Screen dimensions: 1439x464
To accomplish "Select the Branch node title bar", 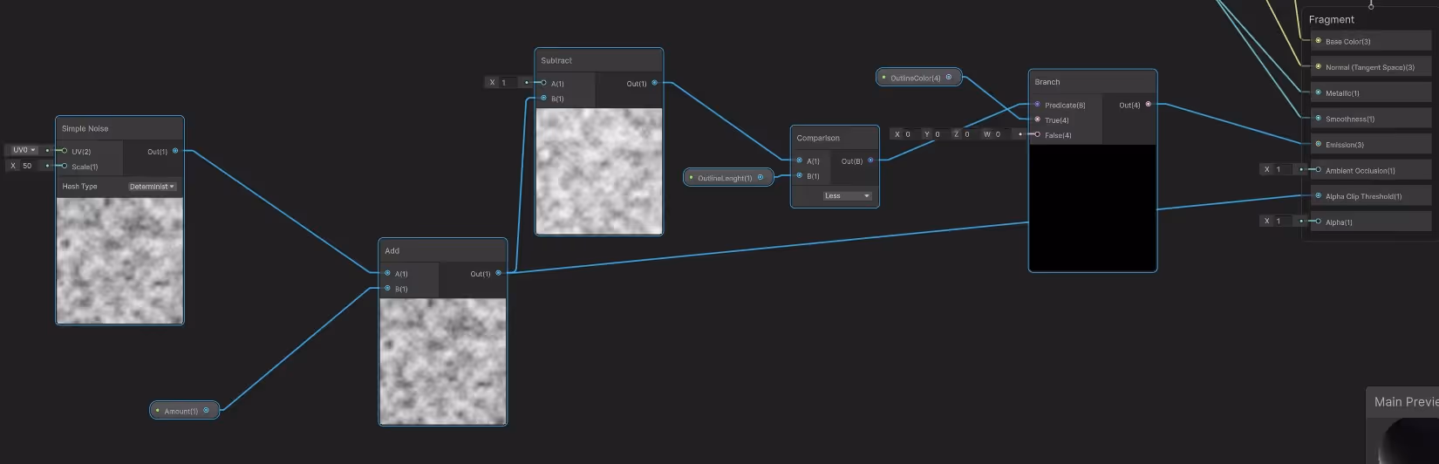I will click(1092, 82).
